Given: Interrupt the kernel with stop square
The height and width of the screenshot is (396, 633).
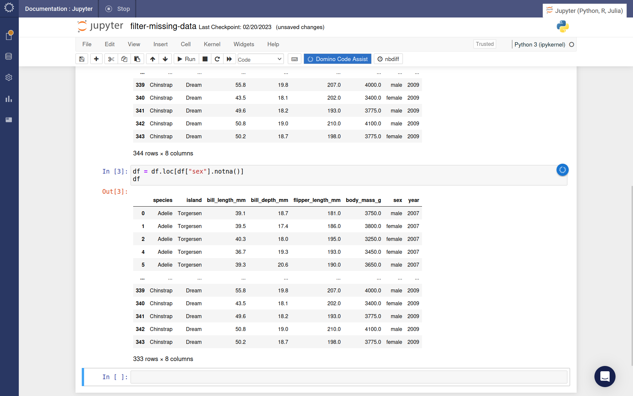Looking at the screenshot, I should pyautogui.click(x=205, y=59).
